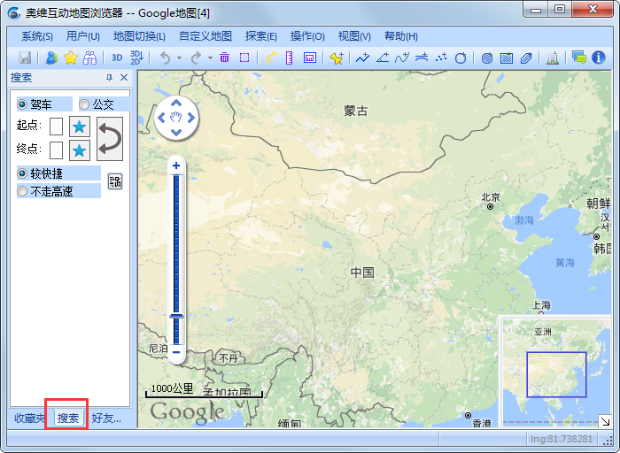Click the route search icon button beside 较快捷
This screenshot has width=620, height=453.
(x=115, y=181)
